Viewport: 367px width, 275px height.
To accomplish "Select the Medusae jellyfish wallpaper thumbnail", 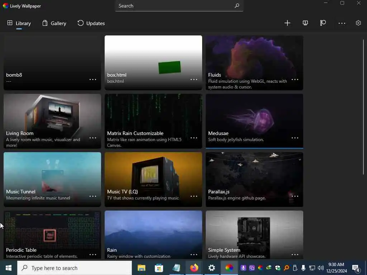I will pyautogui.click(x=254, y=121).
